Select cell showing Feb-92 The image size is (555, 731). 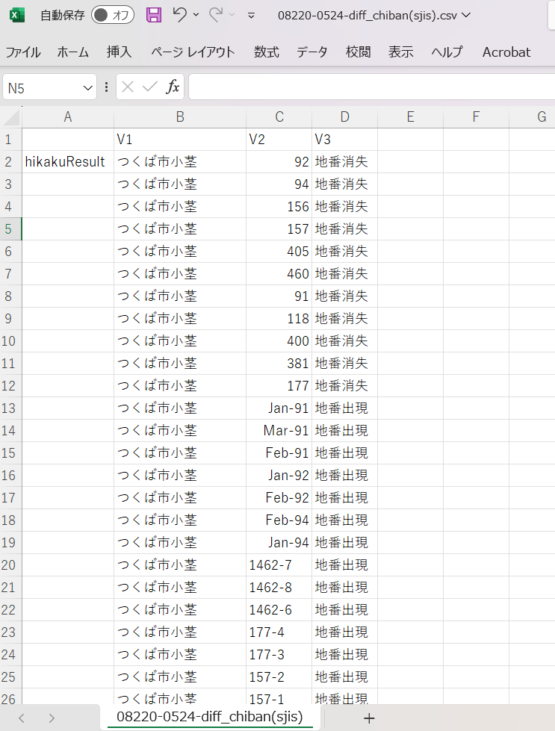click(x=279, y=498)
